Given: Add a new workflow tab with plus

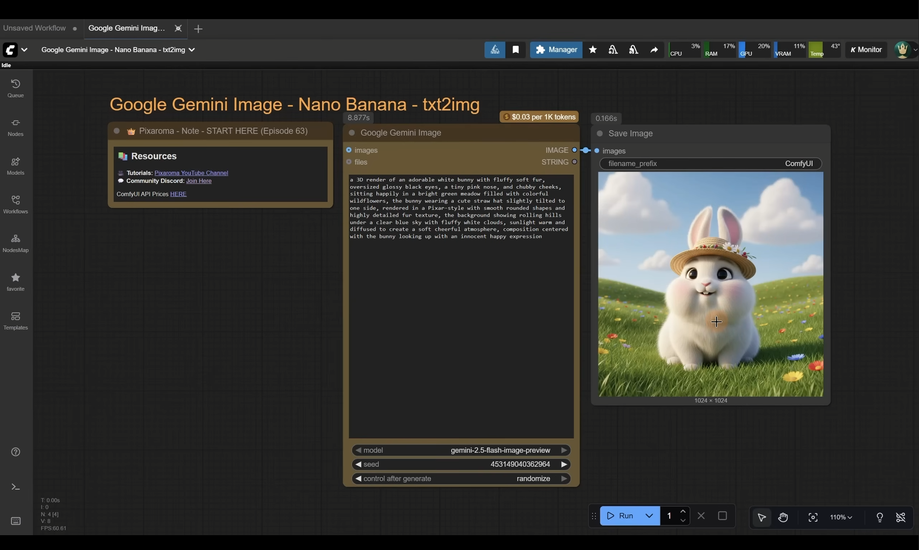Looking at the screenshot, I should pyautogui.click(x=198, y=29).
